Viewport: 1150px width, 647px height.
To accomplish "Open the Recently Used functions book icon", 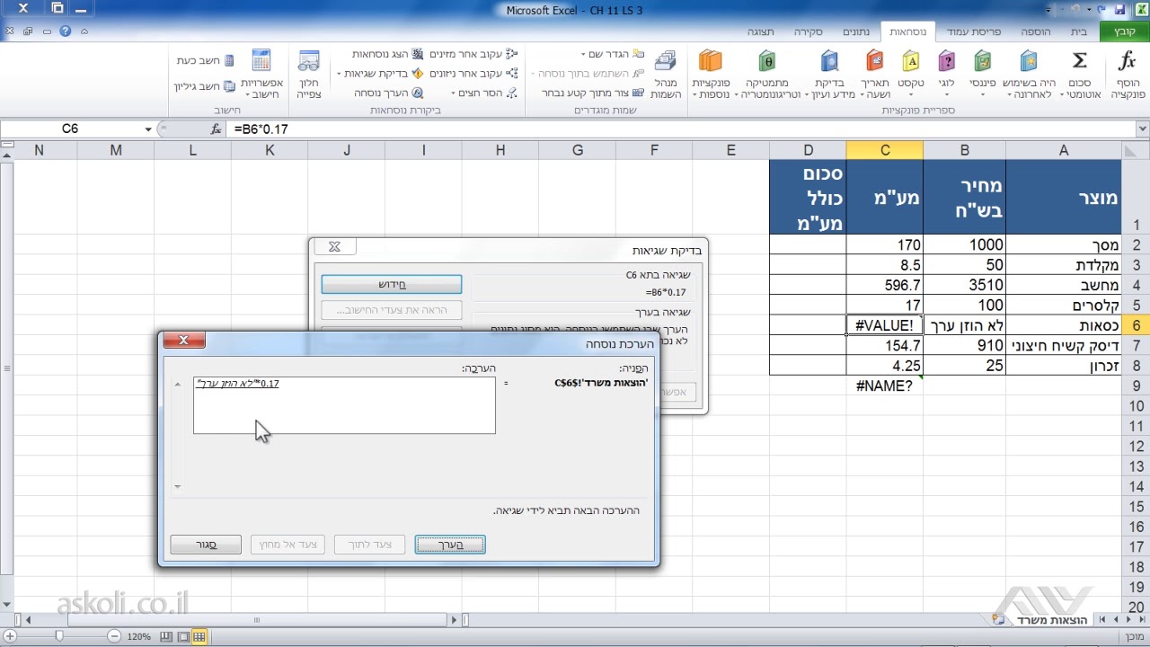I will click(x=1029, y=61).
